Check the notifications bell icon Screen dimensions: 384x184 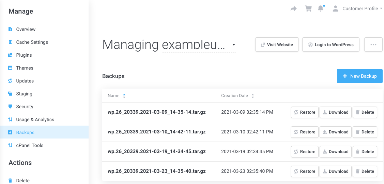[321, 9]
